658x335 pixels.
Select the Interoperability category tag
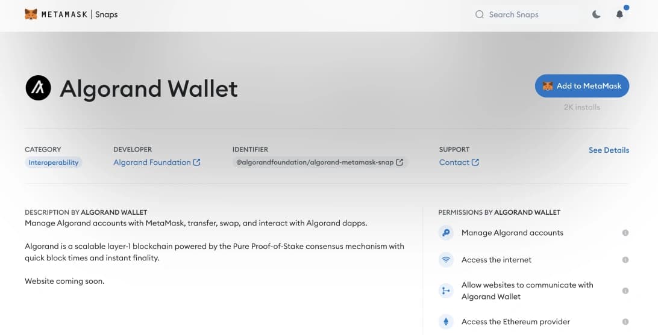tap(53, 162)
